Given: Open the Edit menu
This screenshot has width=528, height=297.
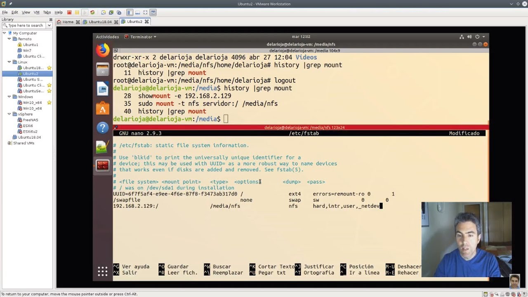Looking at the screenshot, I should pyautogui.click(x=15, y=12).
